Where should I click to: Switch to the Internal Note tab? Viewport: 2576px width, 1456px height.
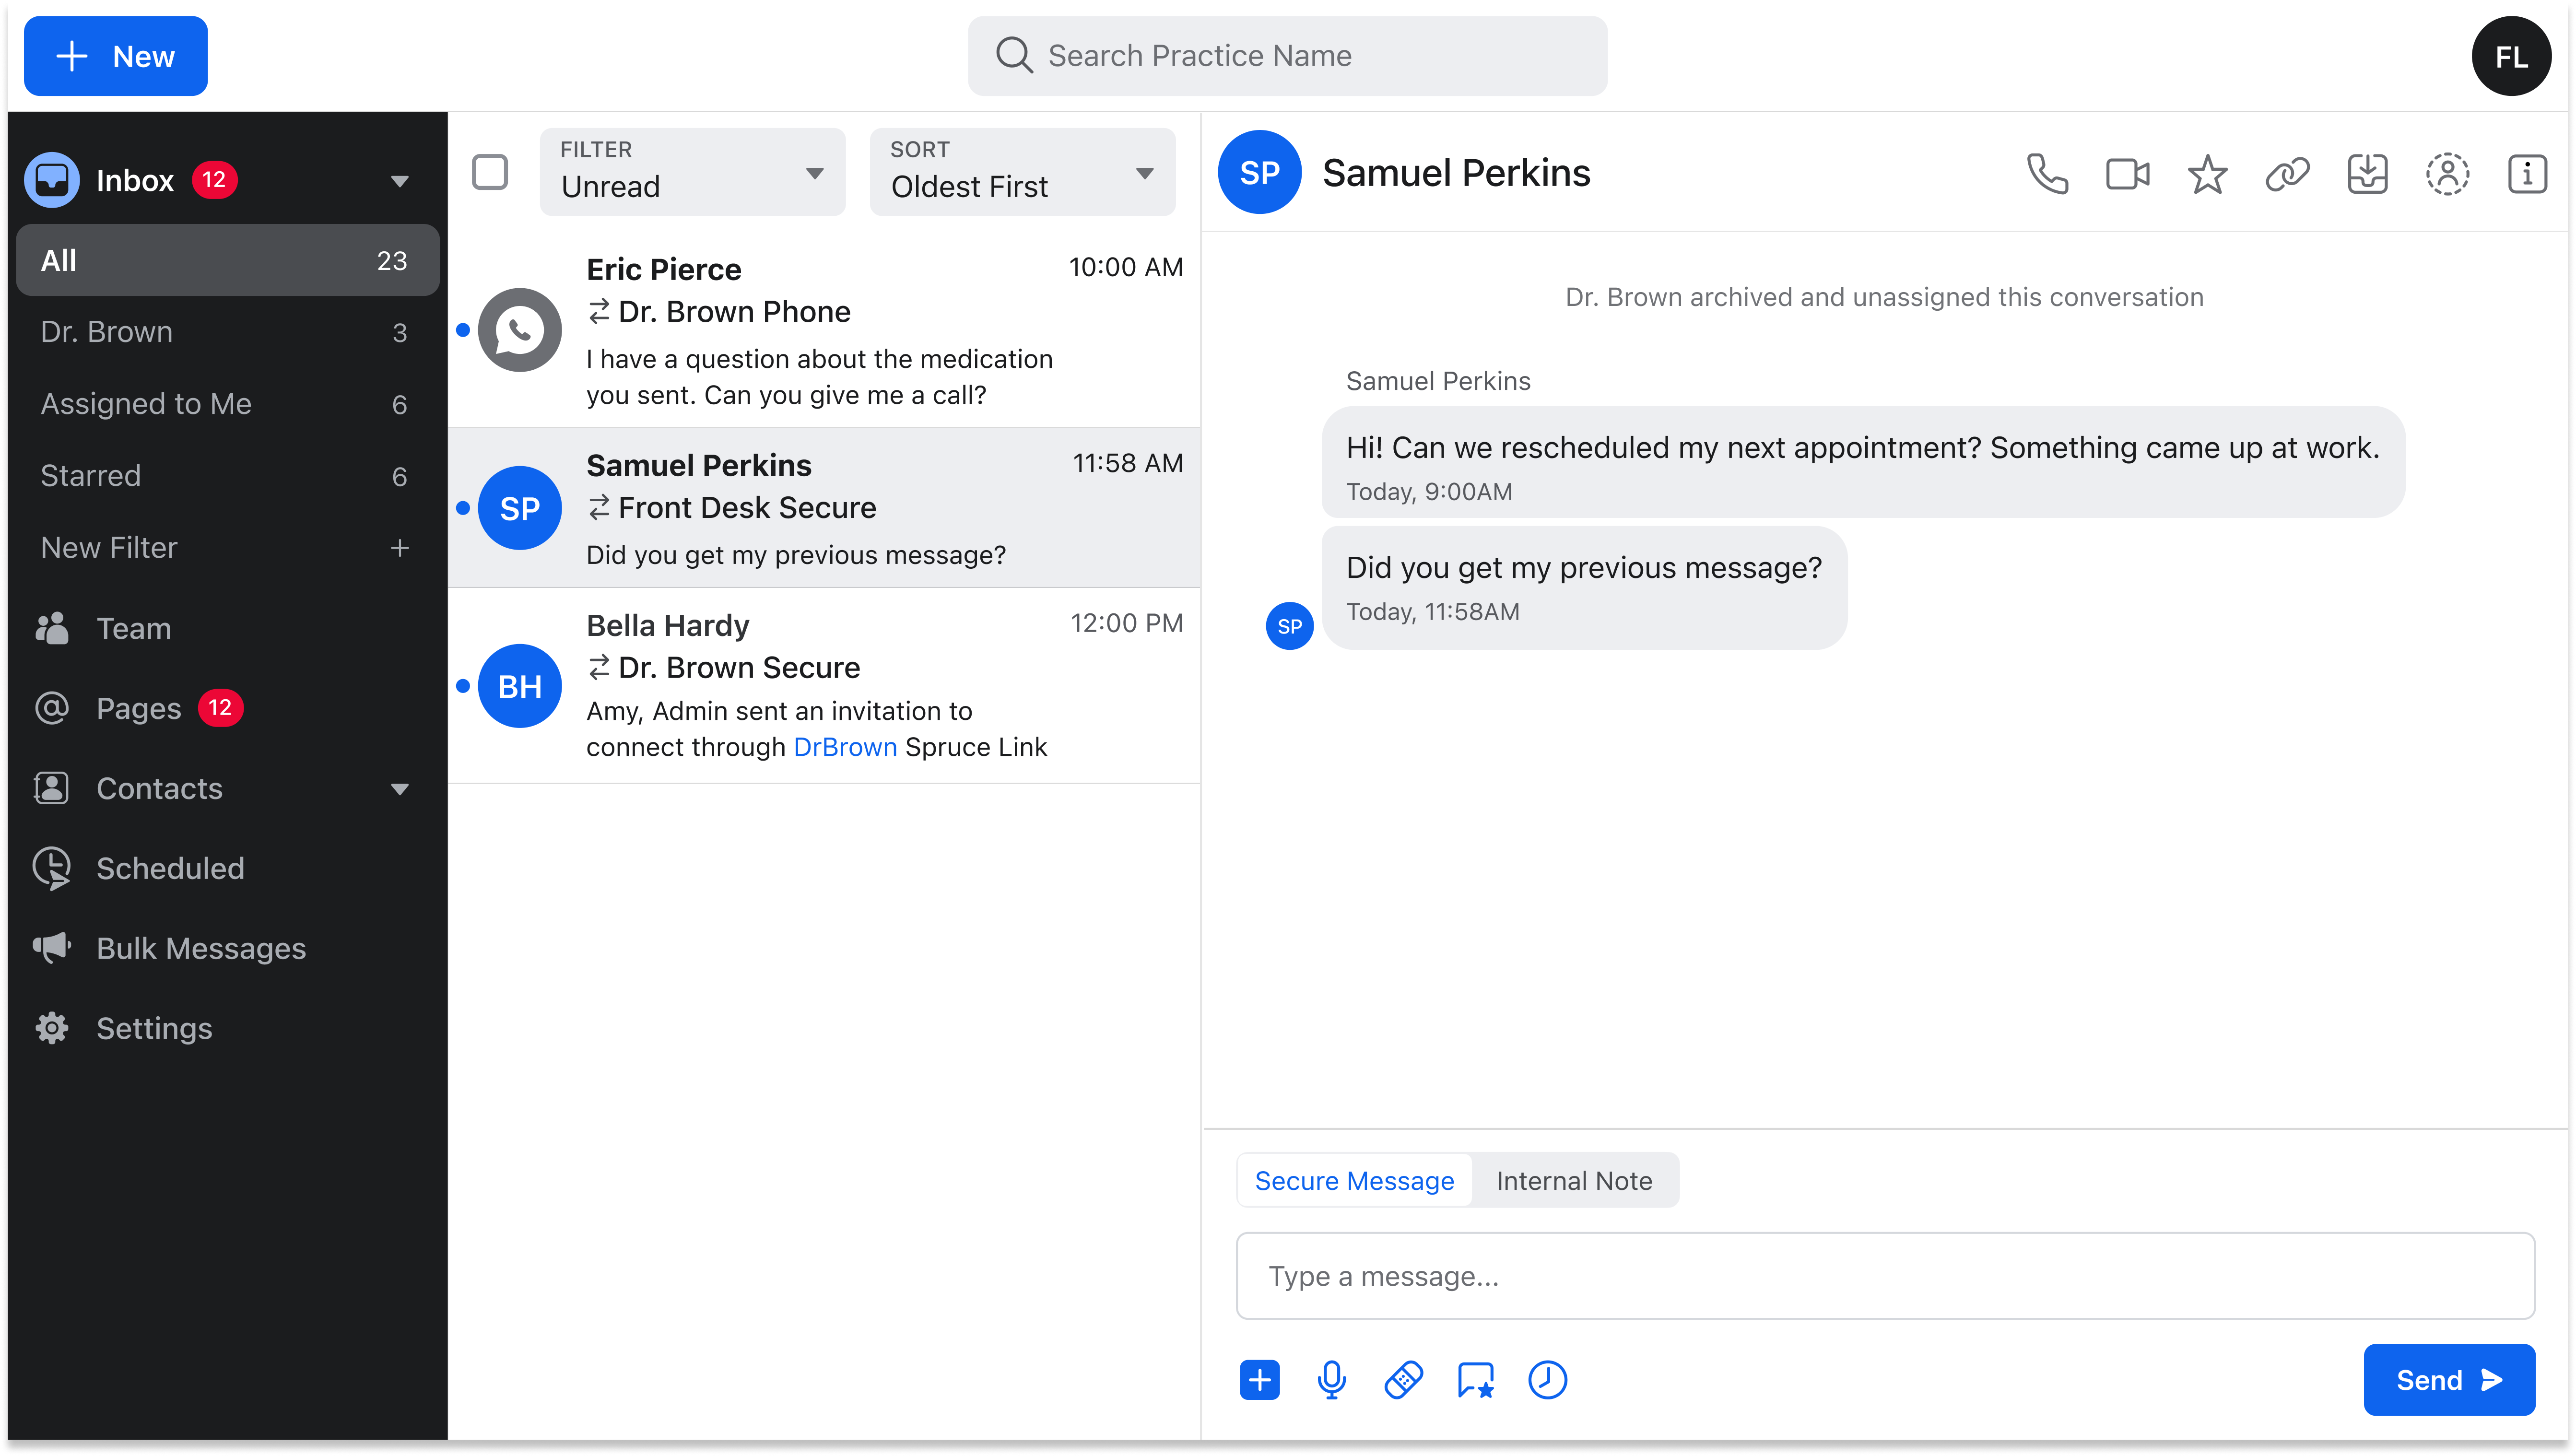tap(1574, 1180)
